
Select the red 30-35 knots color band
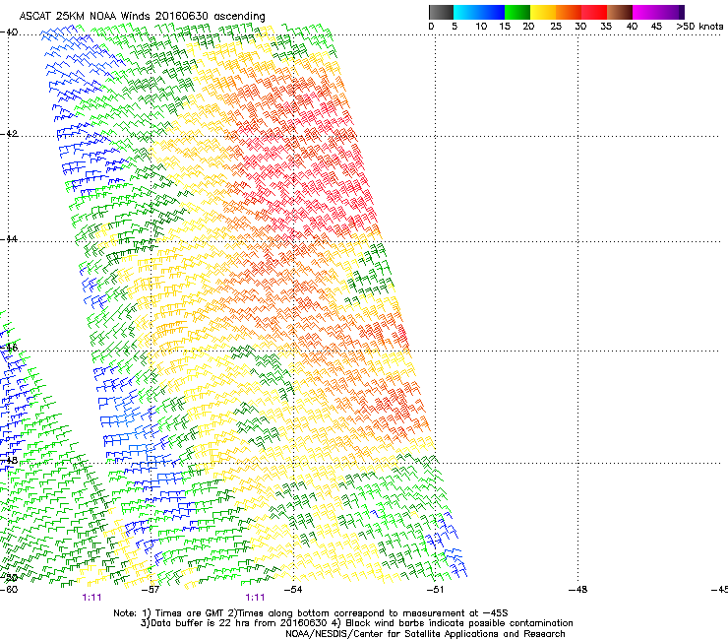pos(594,12)
